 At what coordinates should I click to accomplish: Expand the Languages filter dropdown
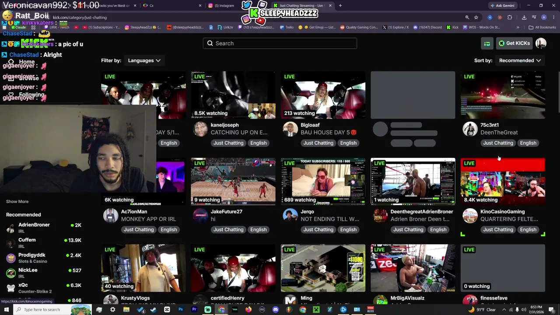point(144,60)
